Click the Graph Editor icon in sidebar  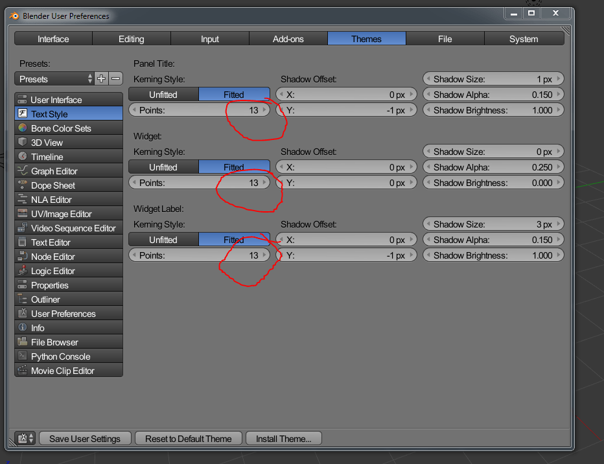pyautogui.click(x=21, y=170)
